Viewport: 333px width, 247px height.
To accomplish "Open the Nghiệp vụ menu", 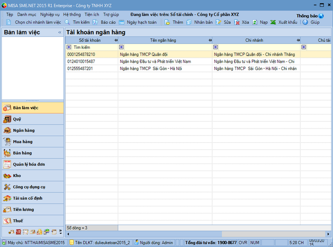I will (50, 15).
